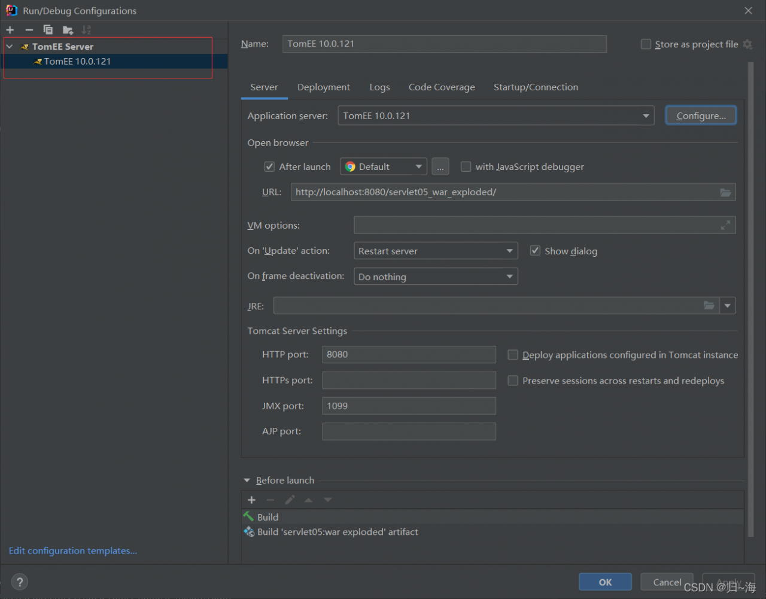Collapse the TomEE Server tree node
This screenshot has height=599, width=766.
pyautogui.click(x=10, y=47)
